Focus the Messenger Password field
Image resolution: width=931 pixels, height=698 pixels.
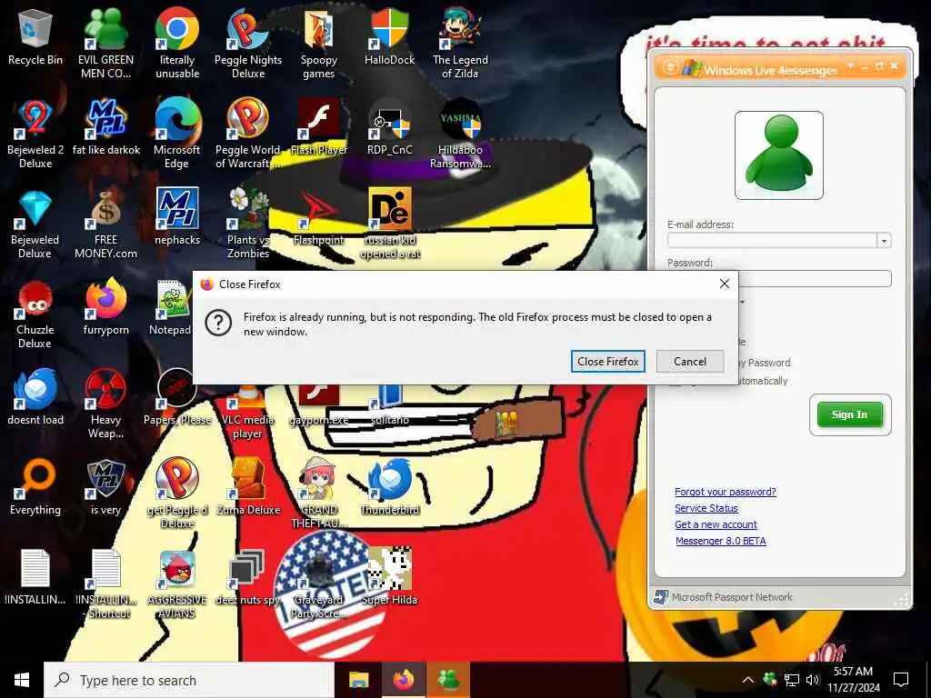click(x=814, y=278)
